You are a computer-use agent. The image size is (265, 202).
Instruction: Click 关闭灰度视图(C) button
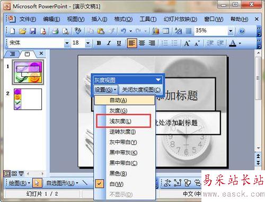[141, 90]
